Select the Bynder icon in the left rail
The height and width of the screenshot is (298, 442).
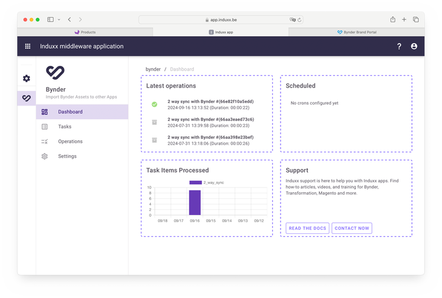coord(27,98)
